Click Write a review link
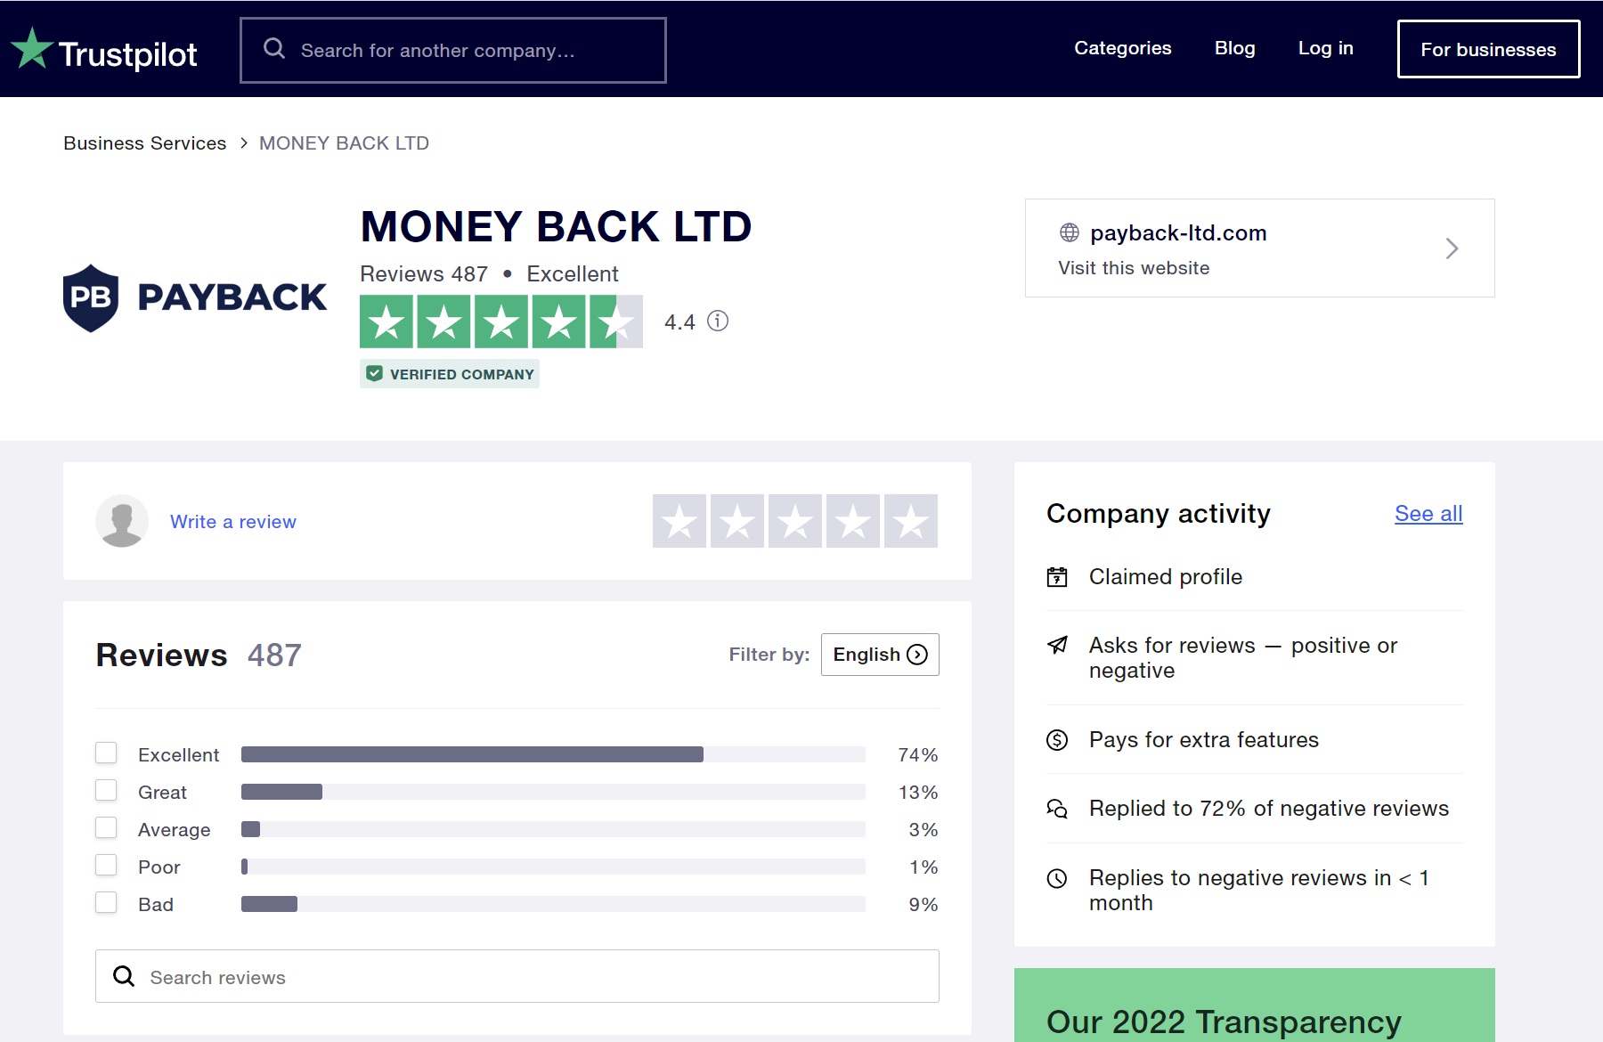The width and height of the screenshot is (1603, 1042). click(233, 522)
